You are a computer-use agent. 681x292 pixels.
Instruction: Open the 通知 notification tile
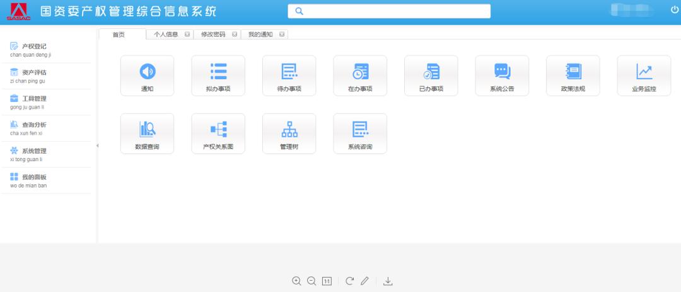(x=147, y=76)
